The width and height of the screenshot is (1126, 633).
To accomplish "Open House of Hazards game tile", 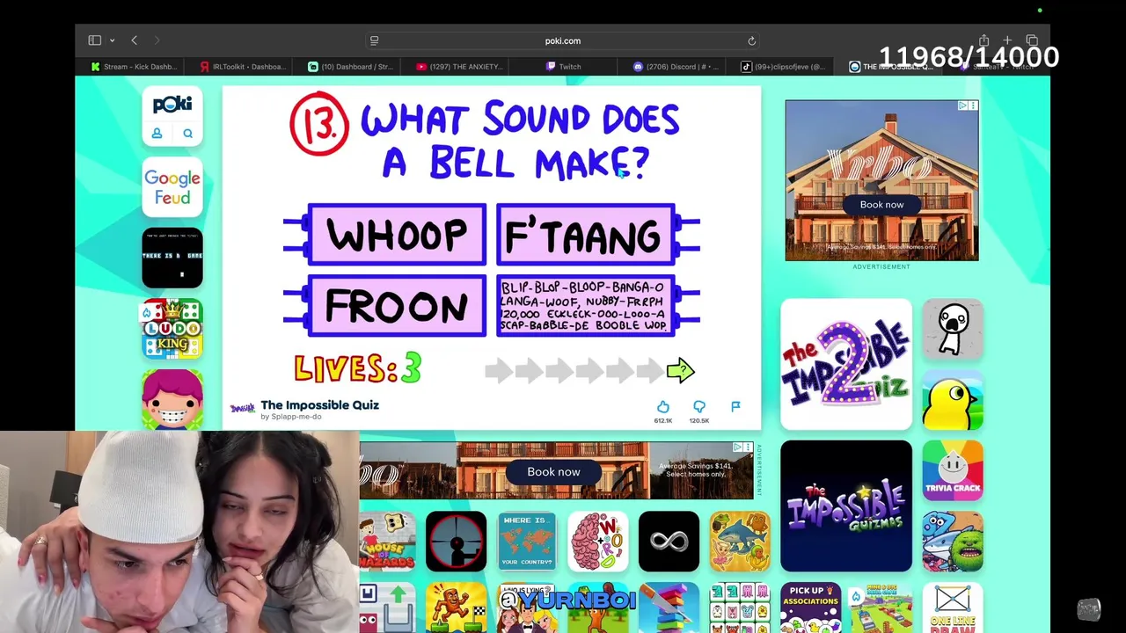I will pos(386,542).
